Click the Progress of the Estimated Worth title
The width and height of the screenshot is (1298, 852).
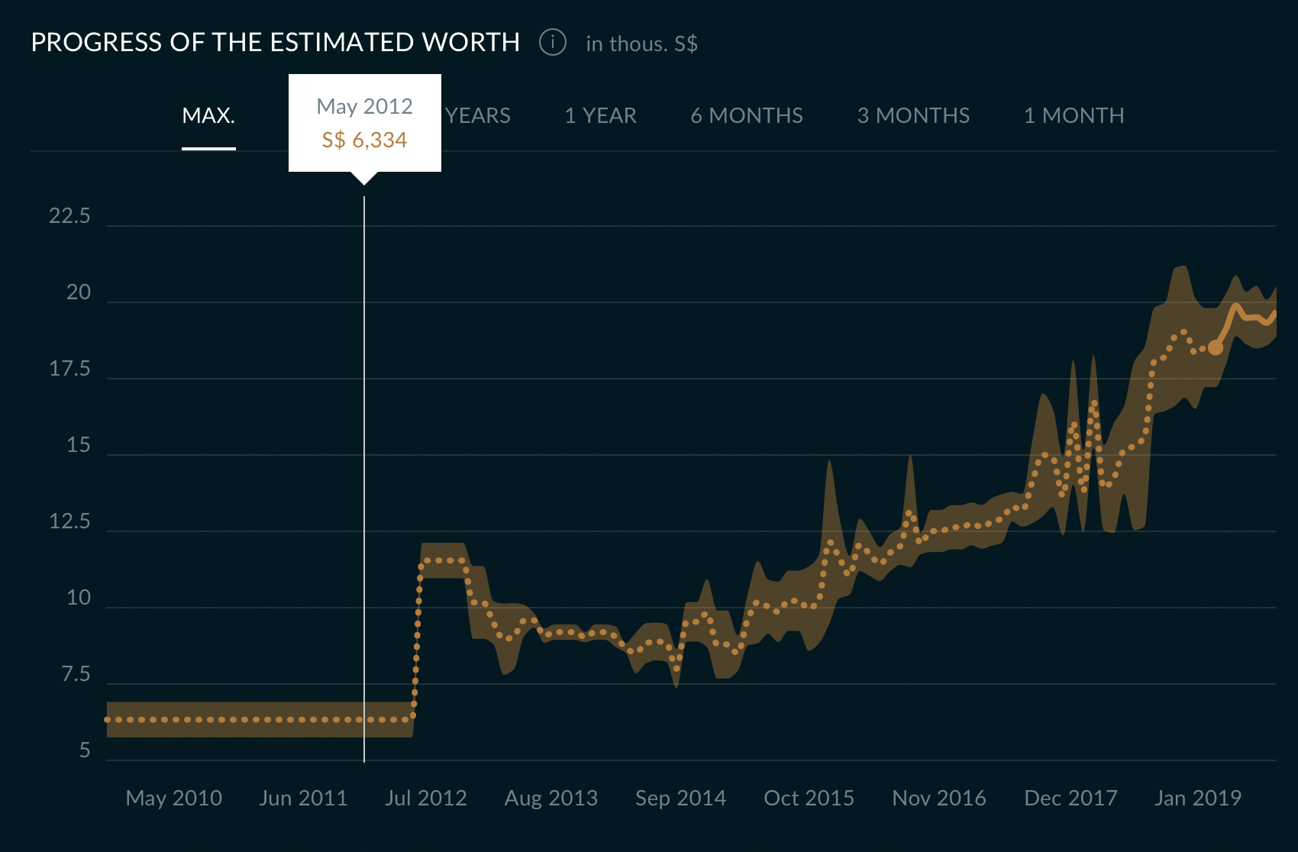click(275, 42)
